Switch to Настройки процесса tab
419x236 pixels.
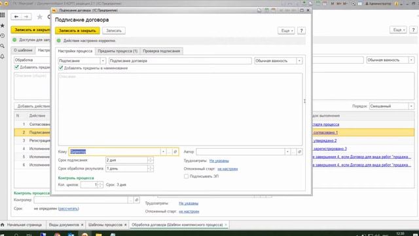pyautogui.click(x=75, y=51)
